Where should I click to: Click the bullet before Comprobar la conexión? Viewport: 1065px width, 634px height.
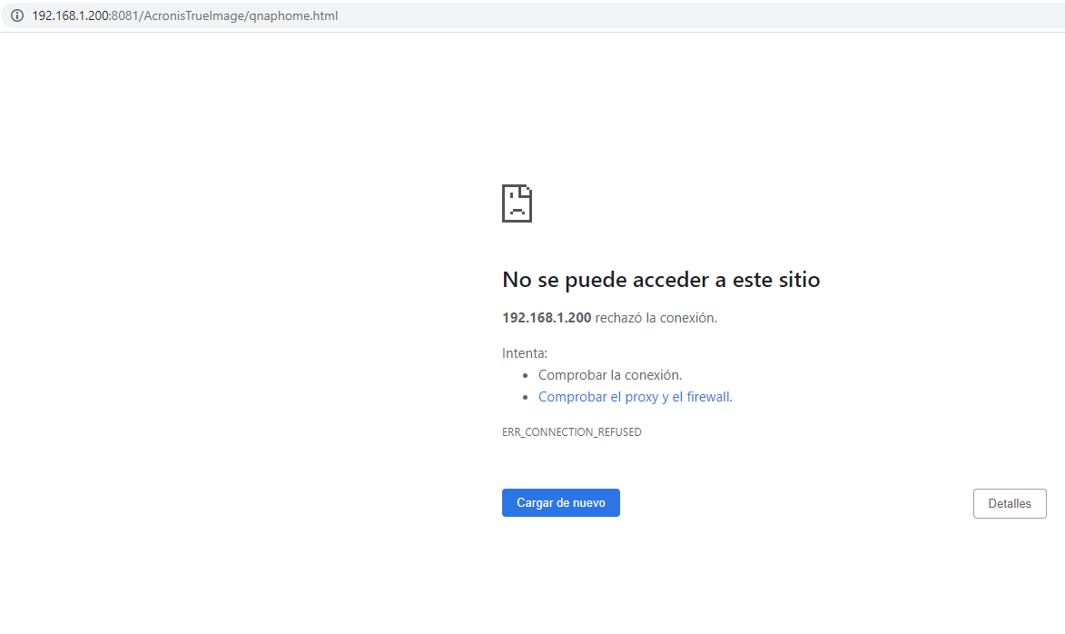(x=526, y=376)
